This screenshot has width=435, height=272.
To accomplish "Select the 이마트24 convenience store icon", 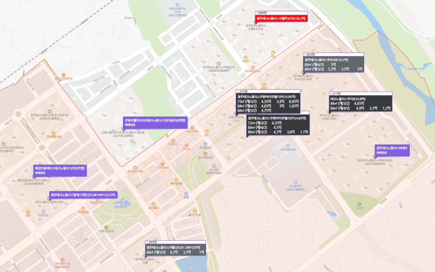I will point(83,208).
